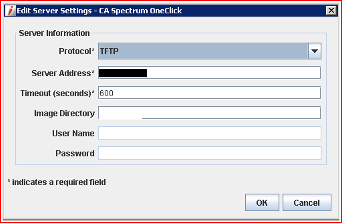Expand the Protocol dropdown arrow
This screenshot has height=223, width=342.
(x=315, y=52)
